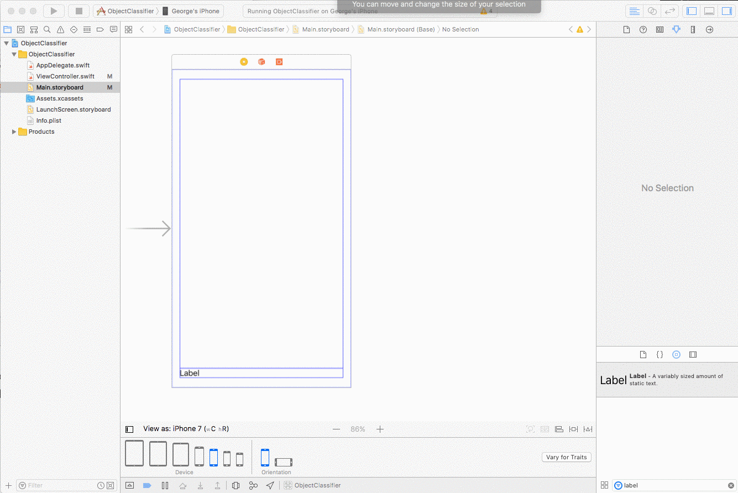This screenshot has height=493, width=738.
Task: Pick the Label object in the library
Action: [x=667, y=380]
